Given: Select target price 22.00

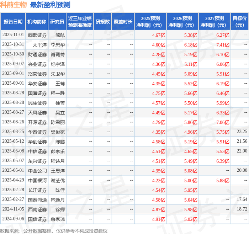Looking at the screenshot, I should click(242, 151).
